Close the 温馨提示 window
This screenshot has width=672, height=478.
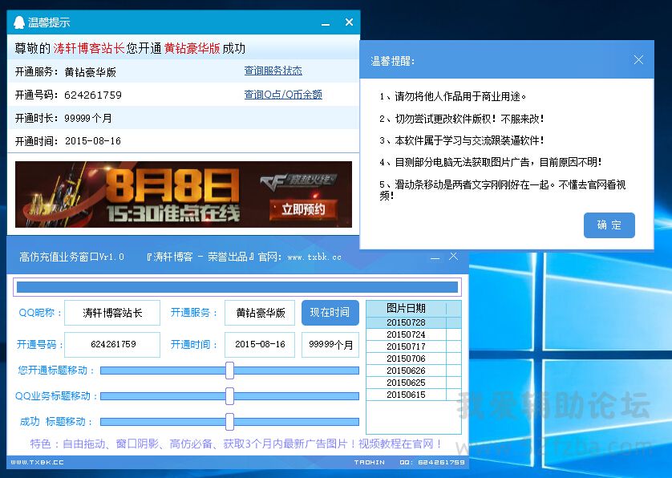350,22
